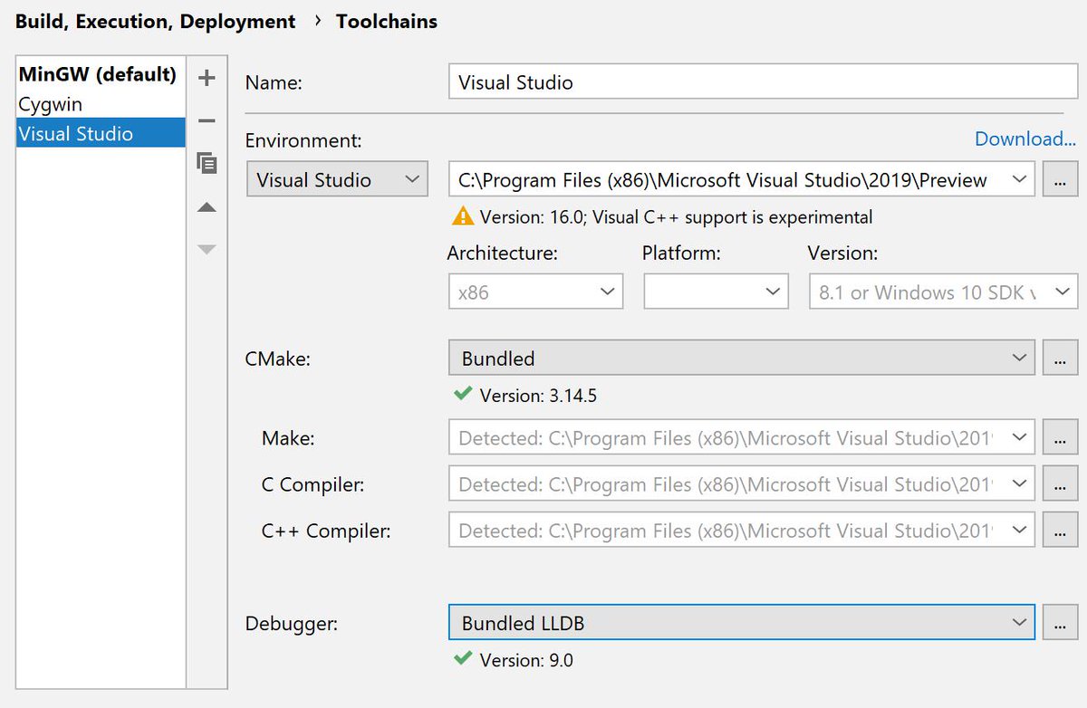Open the Download... link
Viewport: 1087px width, 708px height.
pos(1025,139)
